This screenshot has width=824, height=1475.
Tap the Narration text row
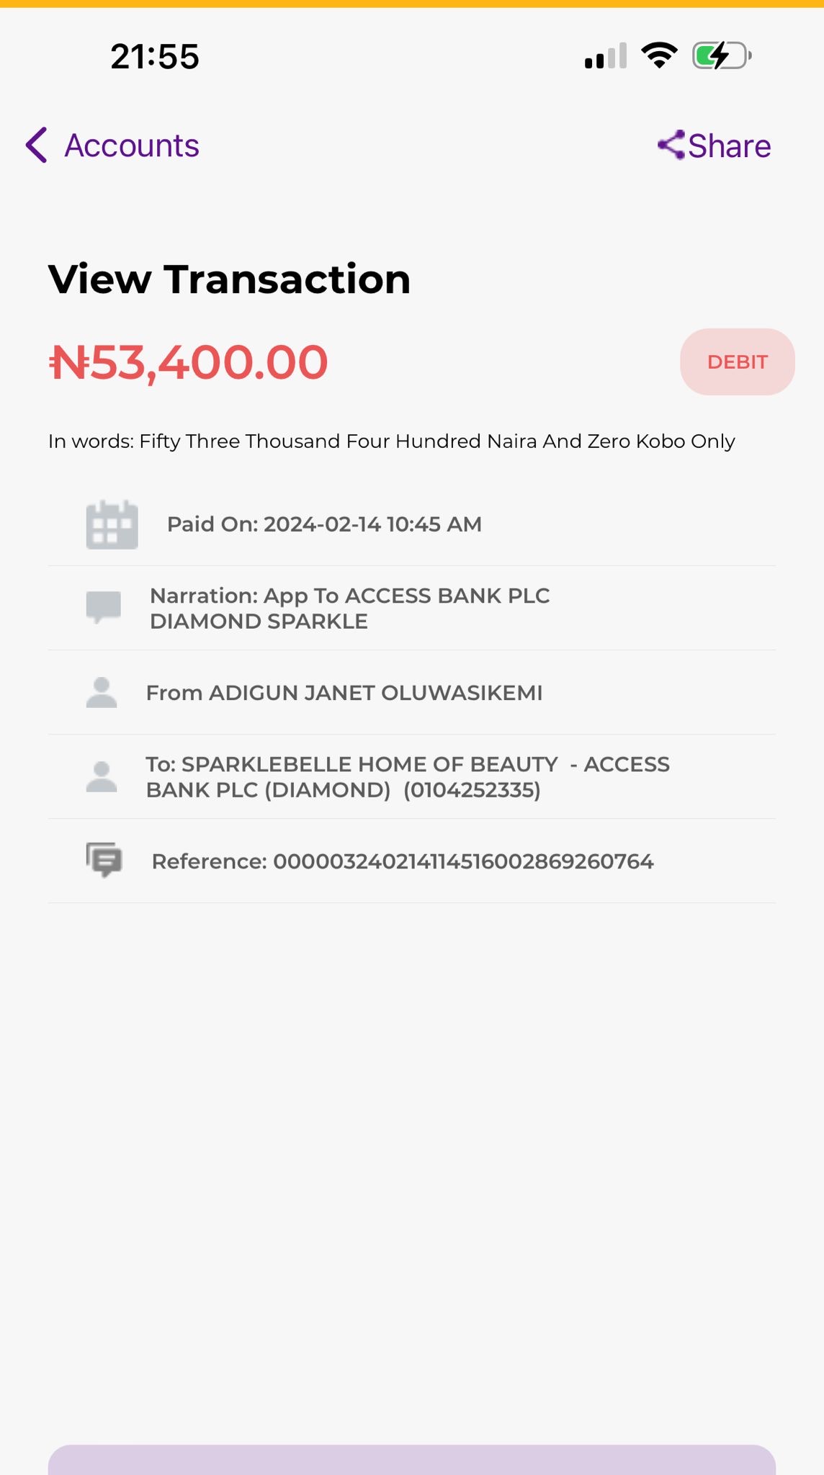(349, 609)
